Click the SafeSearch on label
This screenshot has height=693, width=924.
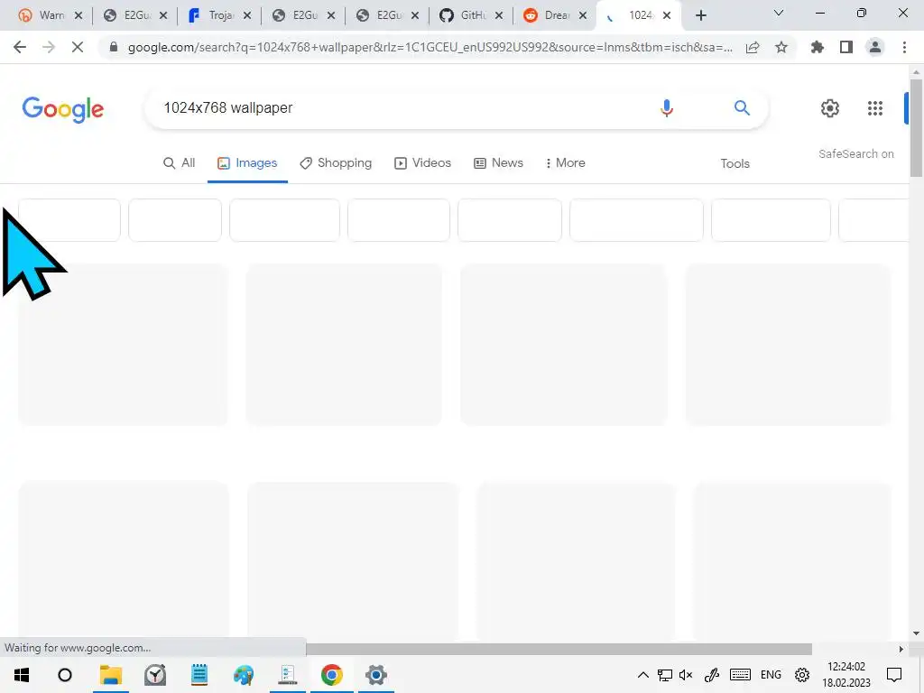(855, 153)
